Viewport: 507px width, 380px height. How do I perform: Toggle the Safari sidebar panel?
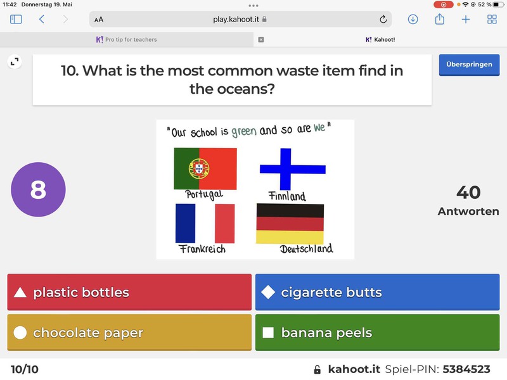16,19
